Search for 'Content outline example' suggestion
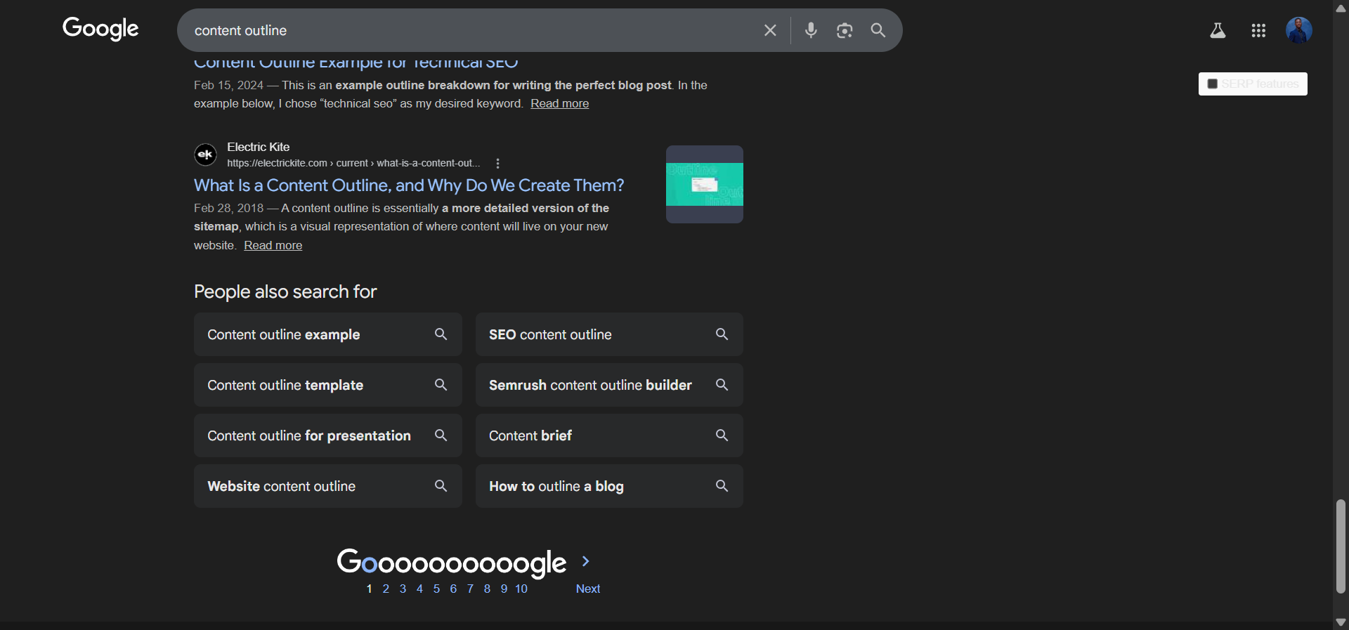The width and height of the screenshot is (1349, 630). point(328,334)
